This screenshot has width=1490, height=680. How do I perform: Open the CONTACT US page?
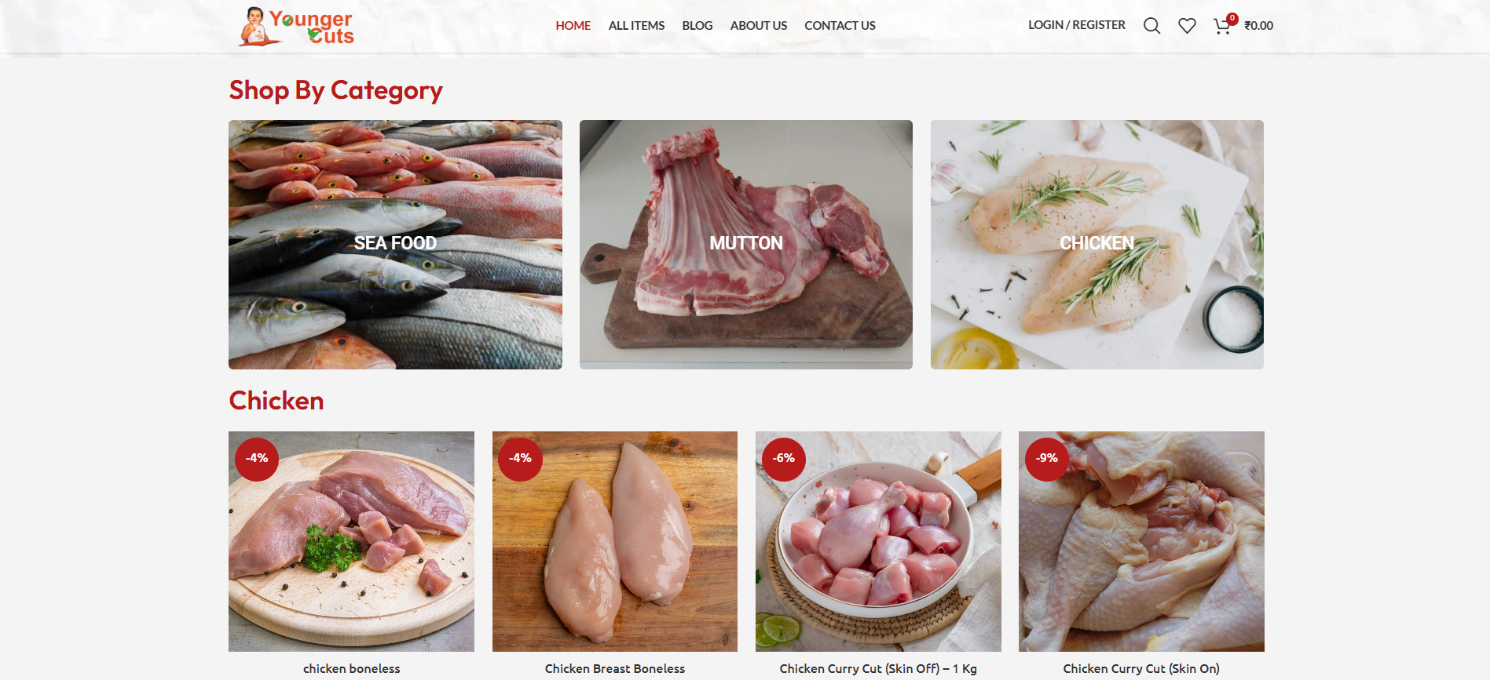click(x=840, y=26)
